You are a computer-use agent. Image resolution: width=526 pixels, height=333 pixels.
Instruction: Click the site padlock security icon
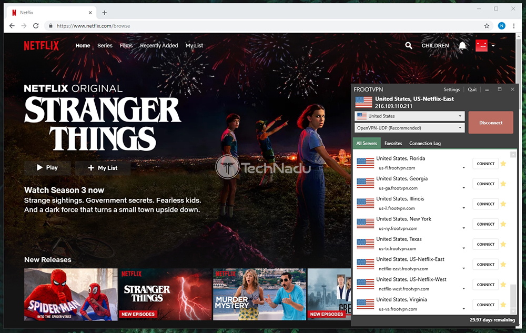click(x=50, y=26)
